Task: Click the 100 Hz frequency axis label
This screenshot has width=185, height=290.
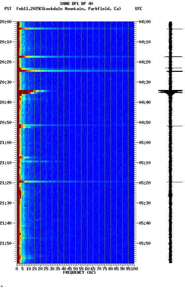Action: 135,269
